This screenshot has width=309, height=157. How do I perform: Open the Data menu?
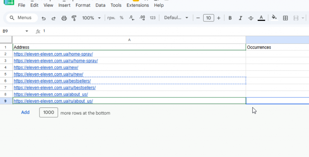coord(100,5)
